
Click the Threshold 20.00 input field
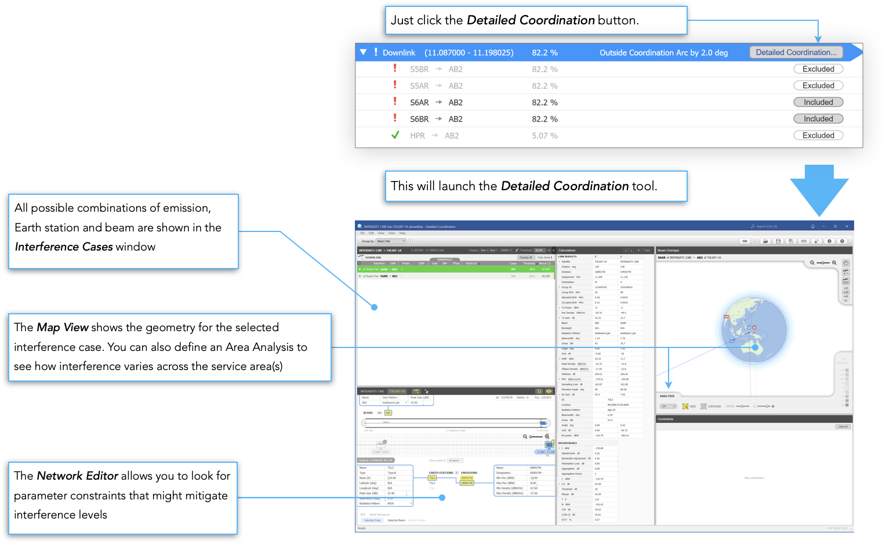point(539,251)
